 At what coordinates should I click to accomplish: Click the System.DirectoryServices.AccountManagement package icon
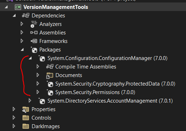click(42, 101)
